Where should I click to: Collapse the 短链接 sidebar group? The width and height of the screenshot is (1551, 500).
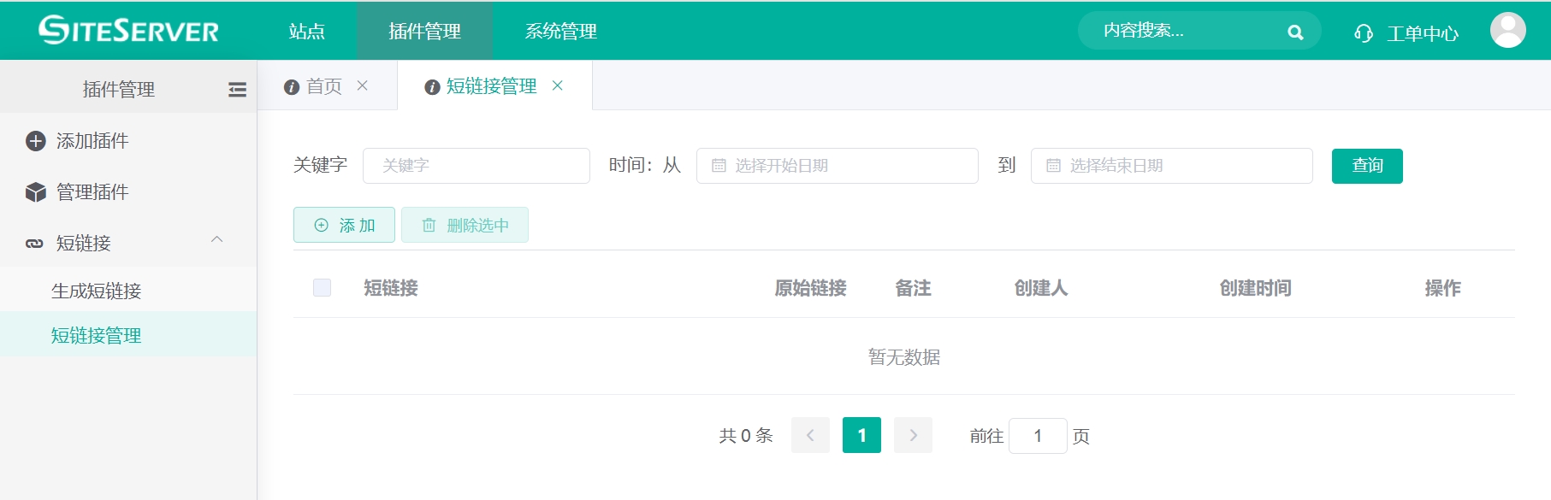coord(217,240)
